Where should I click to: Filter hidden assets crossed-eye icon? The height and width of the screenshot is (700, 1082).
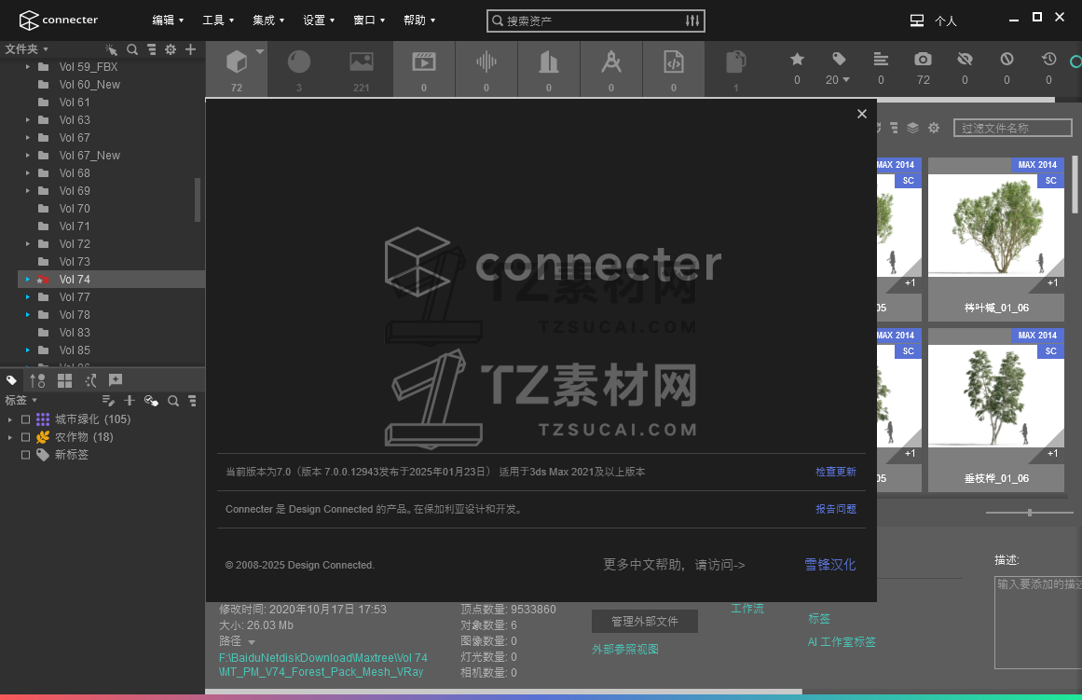pyautogui.click(x=965, y=60)
